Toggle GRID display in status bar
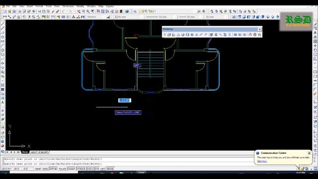 pyautogui.click(x=45, y=169)
